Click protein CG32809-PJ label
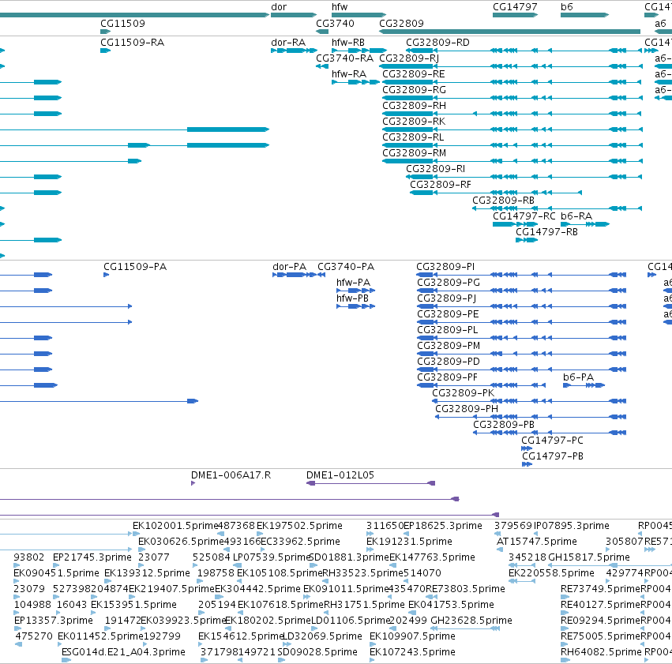Viewport: 672px width, 664px height. coord(447,298)
